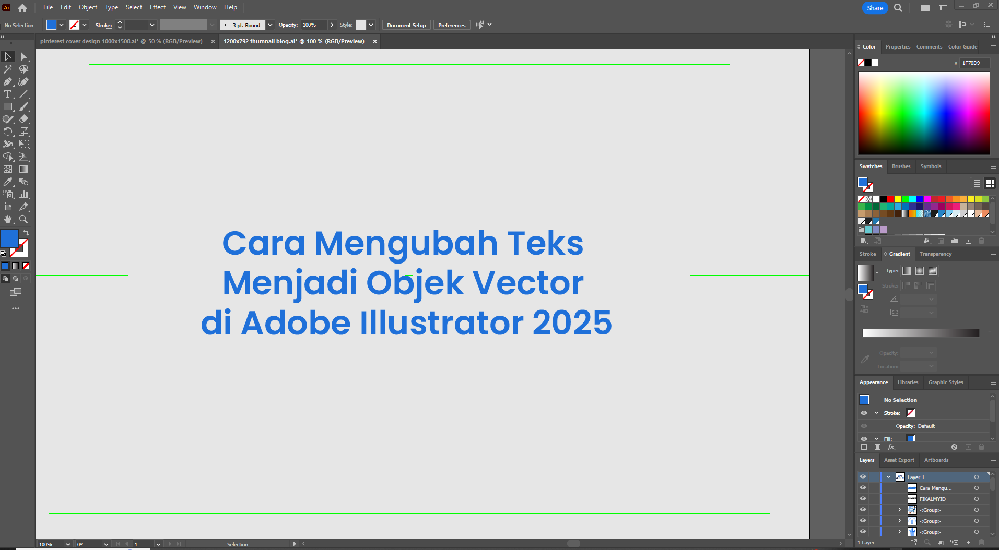Screen dimensions: 999x550
Task: Select the Eraser tool
Action: pos(23,119)
